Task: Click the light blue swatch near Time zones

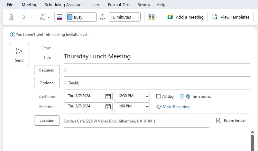Action: point(182,96)
